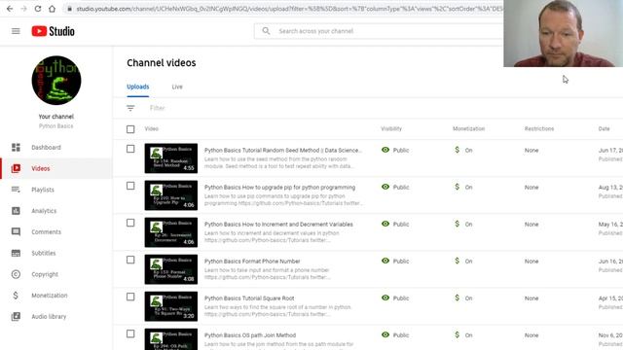Click monetization dollar icon for Random Seed video

click(x=457, y=150)
